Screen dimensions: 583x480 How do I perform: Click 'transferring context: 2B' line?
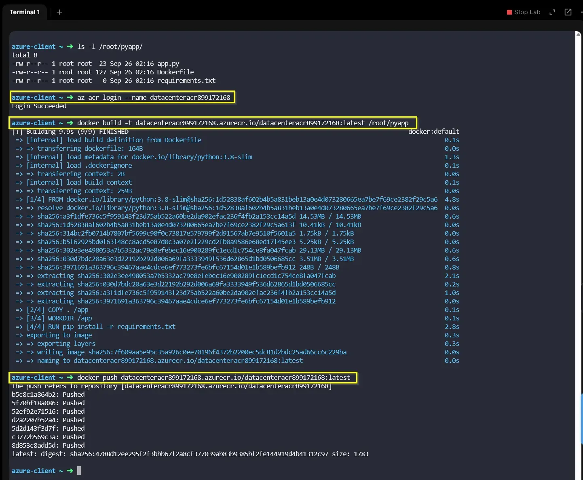pos(70,174)
